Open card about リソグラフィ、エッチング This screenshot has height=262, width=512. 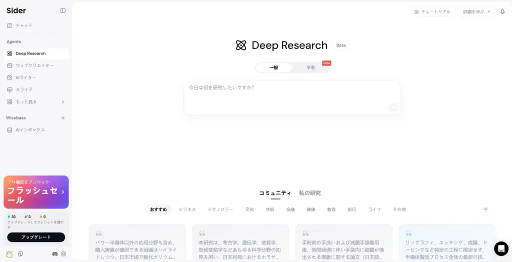coord(447,243)
